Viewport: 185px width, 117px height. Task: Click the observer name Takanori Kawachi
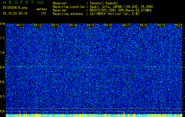tap(104, 3)
